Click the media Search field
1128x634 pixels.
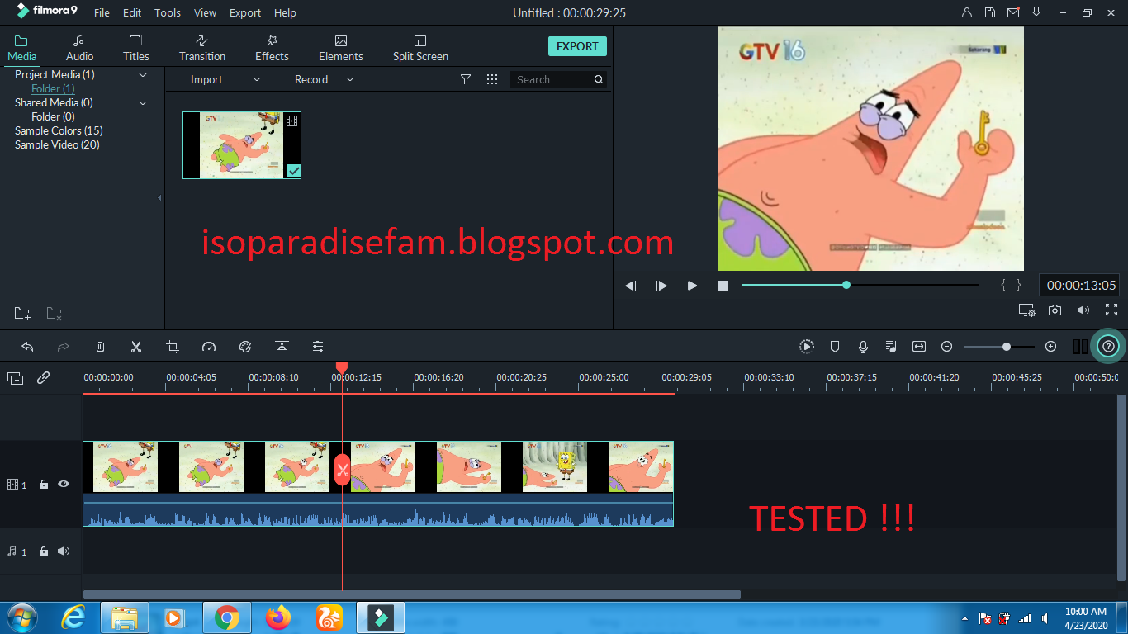click(557, 79)
